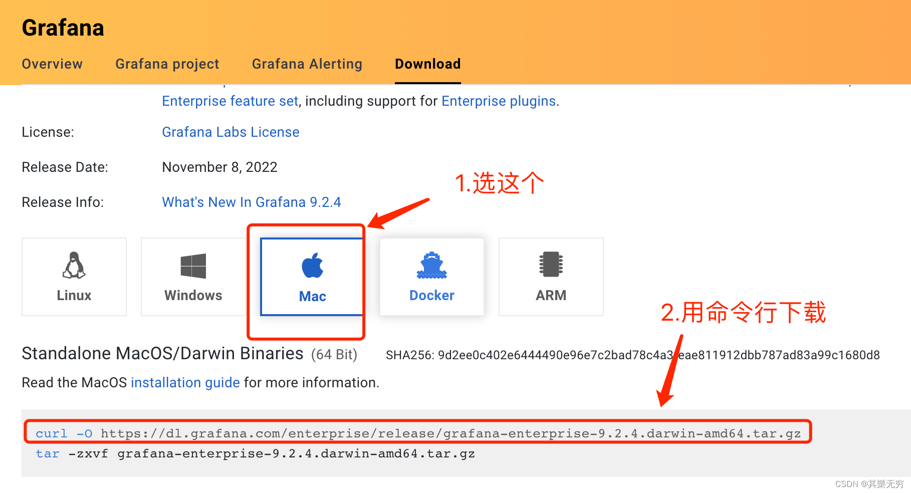This screenshot has width=911, height=493.
Task: Open the MacOS installation guide link
Action: (x=185, y=383)
